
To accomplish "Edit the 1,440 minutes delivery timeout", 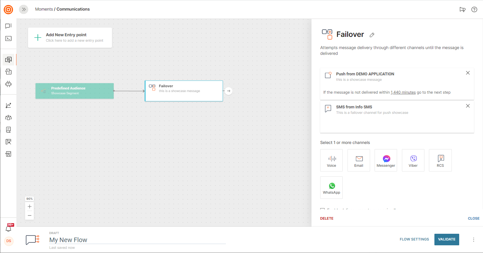I will tap(403, 92).
